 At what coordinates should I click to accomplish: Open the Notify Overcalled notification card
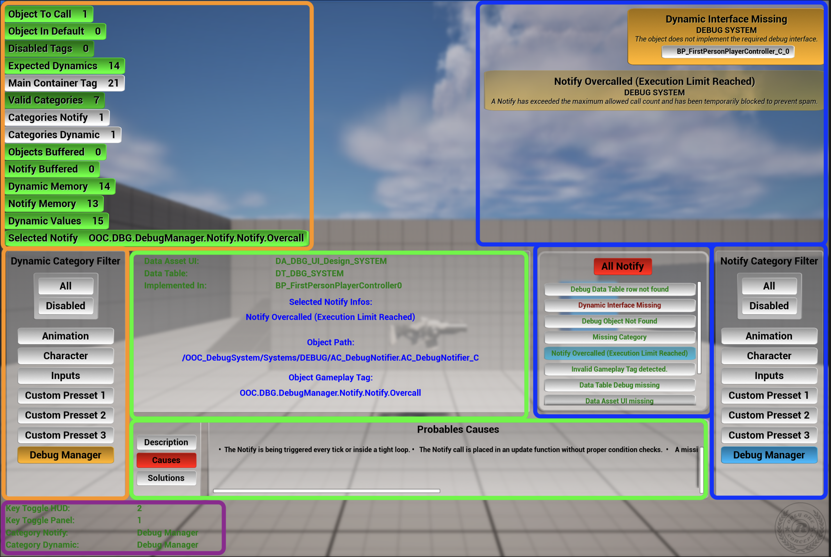pyautogui.click(x=654, y=91)
